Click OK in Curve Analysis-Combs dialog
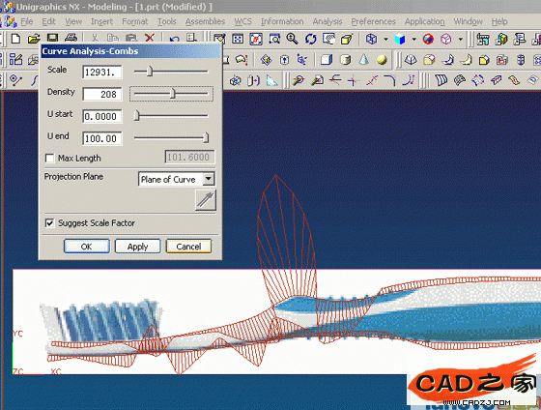The width and height of the screenshot is (541, 410). [x=87, y=247]
